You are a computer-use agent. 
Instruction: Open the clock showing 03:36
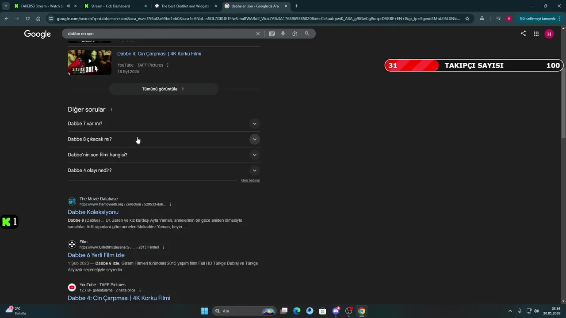552,311
